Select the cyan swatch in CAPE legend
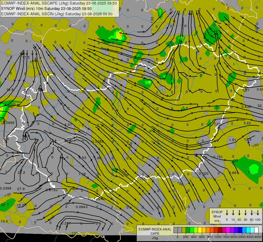The height and width of the screenshot is (242, 263). pyautogui.click(x=248, y=230)
